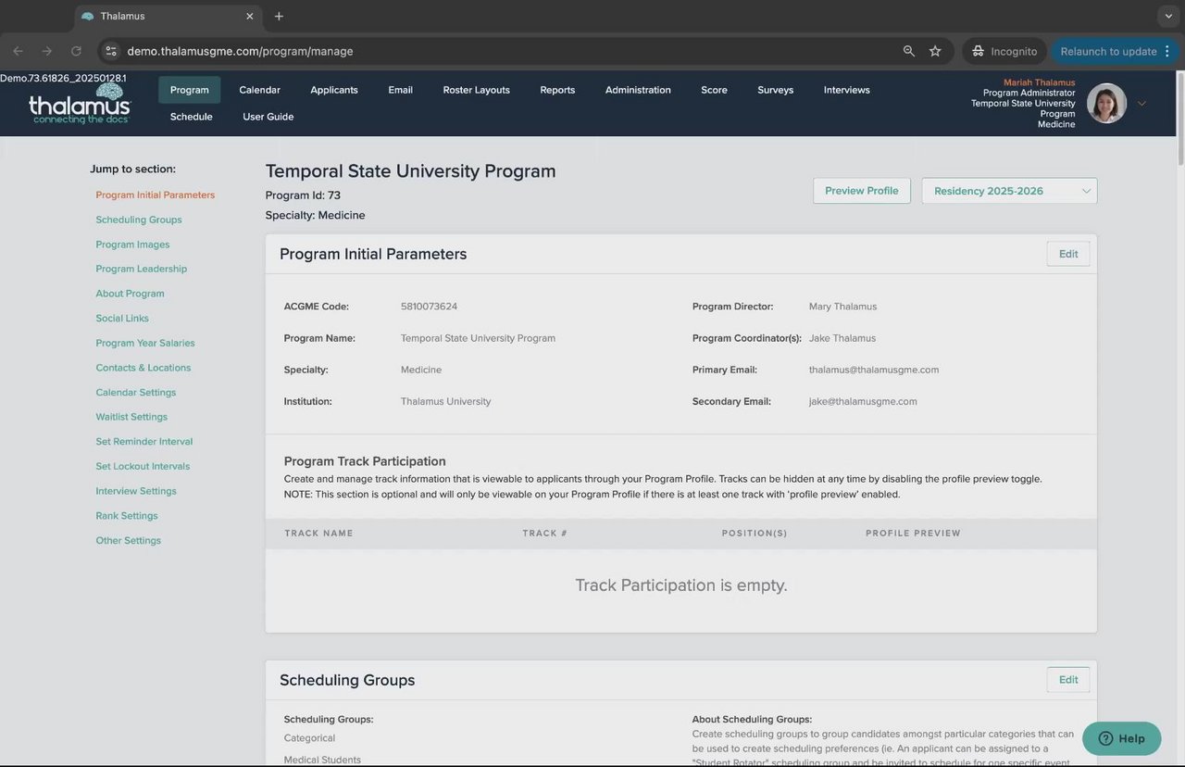This screenshot has height=767, width=1185.
Task: Jump to Program Year Salaries section
Action: point(145,343)
